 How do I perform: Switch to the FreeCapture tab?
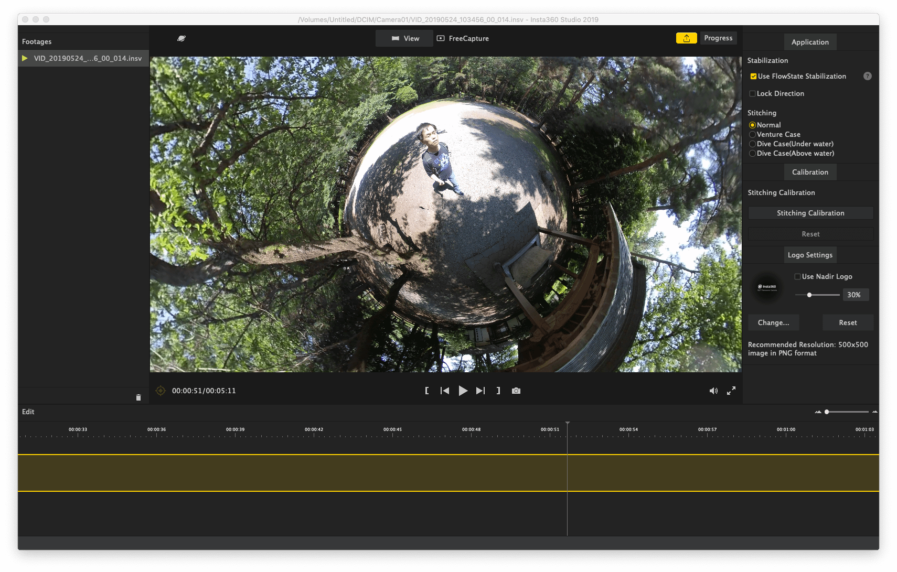(463, 38)
